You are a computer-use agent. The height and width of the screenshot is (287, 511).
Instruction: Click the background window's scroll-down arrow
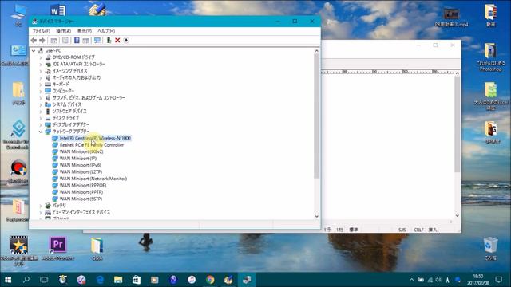458,216
